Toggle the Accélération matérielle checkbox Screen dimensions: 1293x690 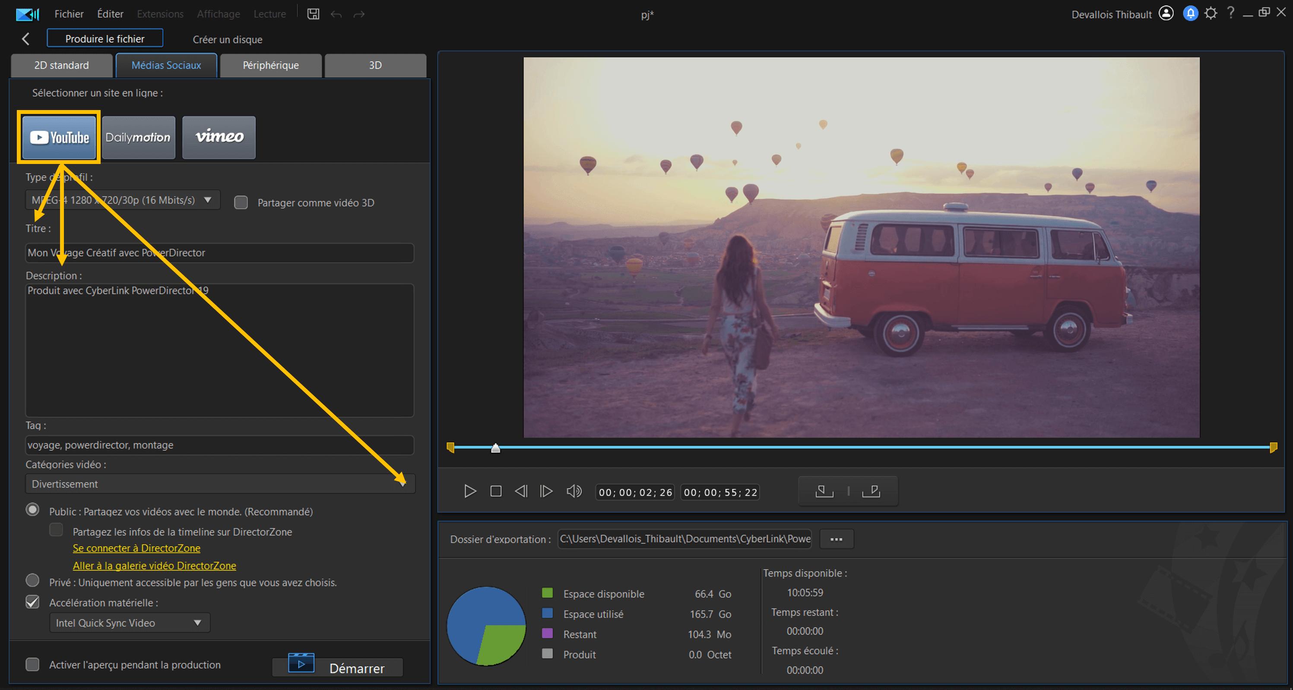(x=33, y=602)
